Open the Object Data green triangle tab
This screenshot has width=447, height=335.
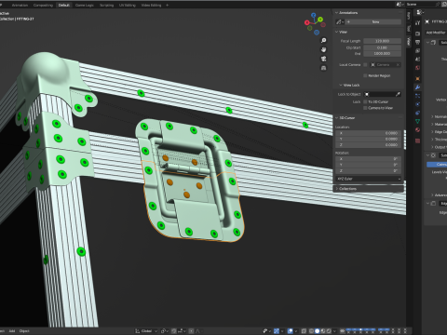418,121
